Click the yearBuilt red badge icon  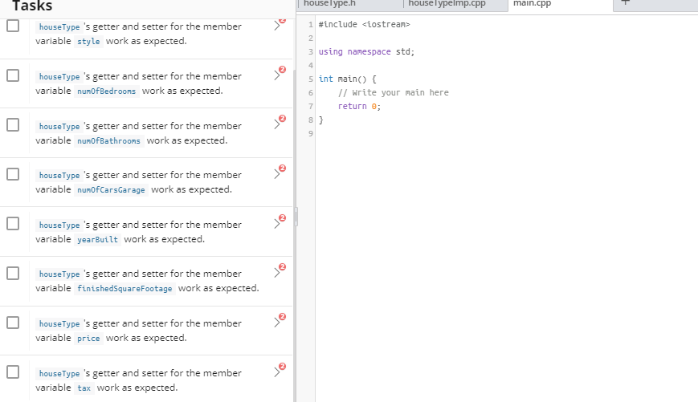tap(282, 218)
